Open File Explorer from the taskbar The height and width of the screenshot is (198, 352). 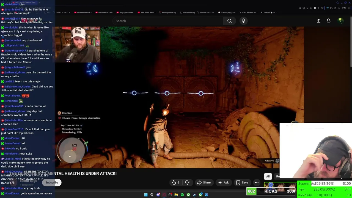click(176, 195)
